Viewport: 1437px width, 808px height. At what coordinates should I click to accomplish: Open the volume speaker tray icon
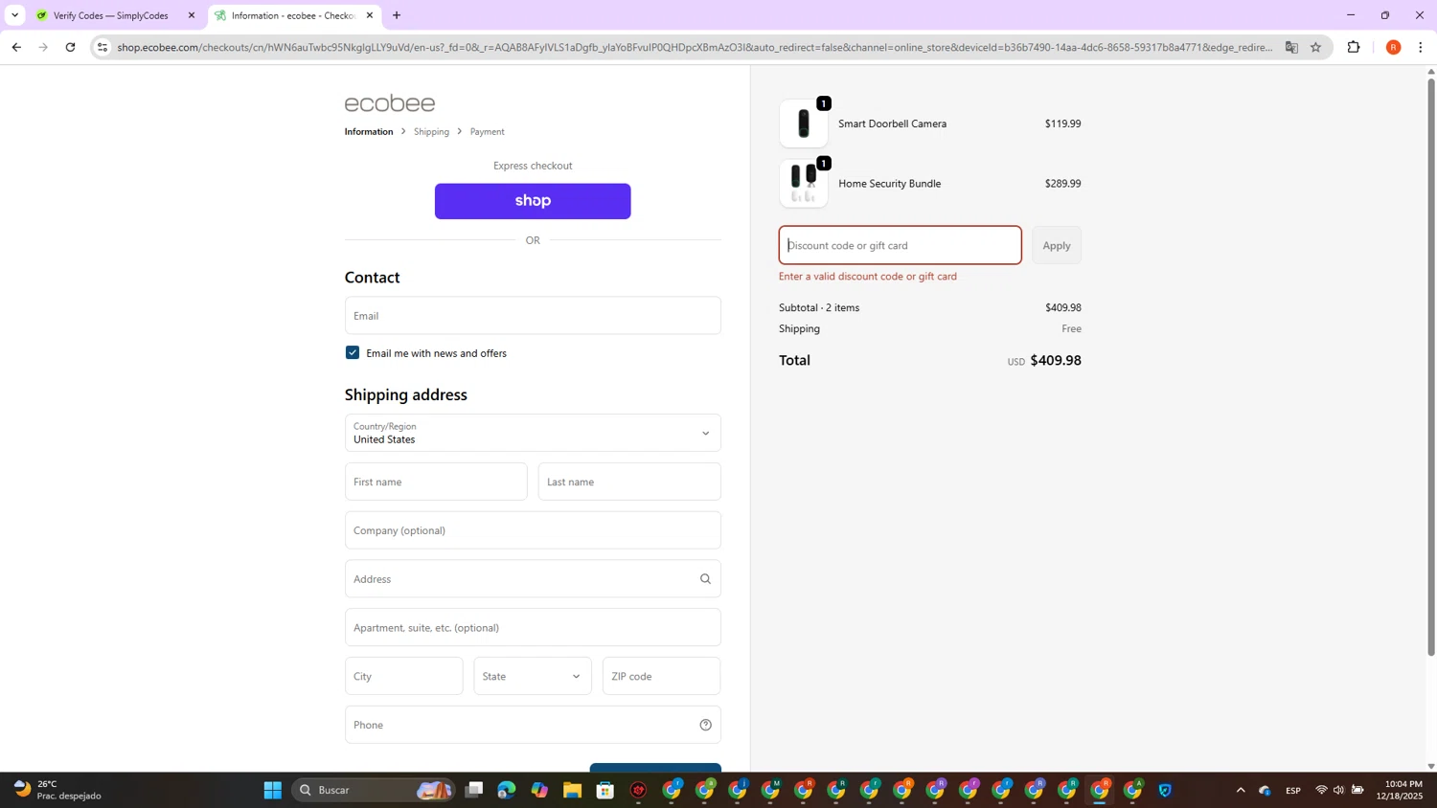tap(1338, 790)
